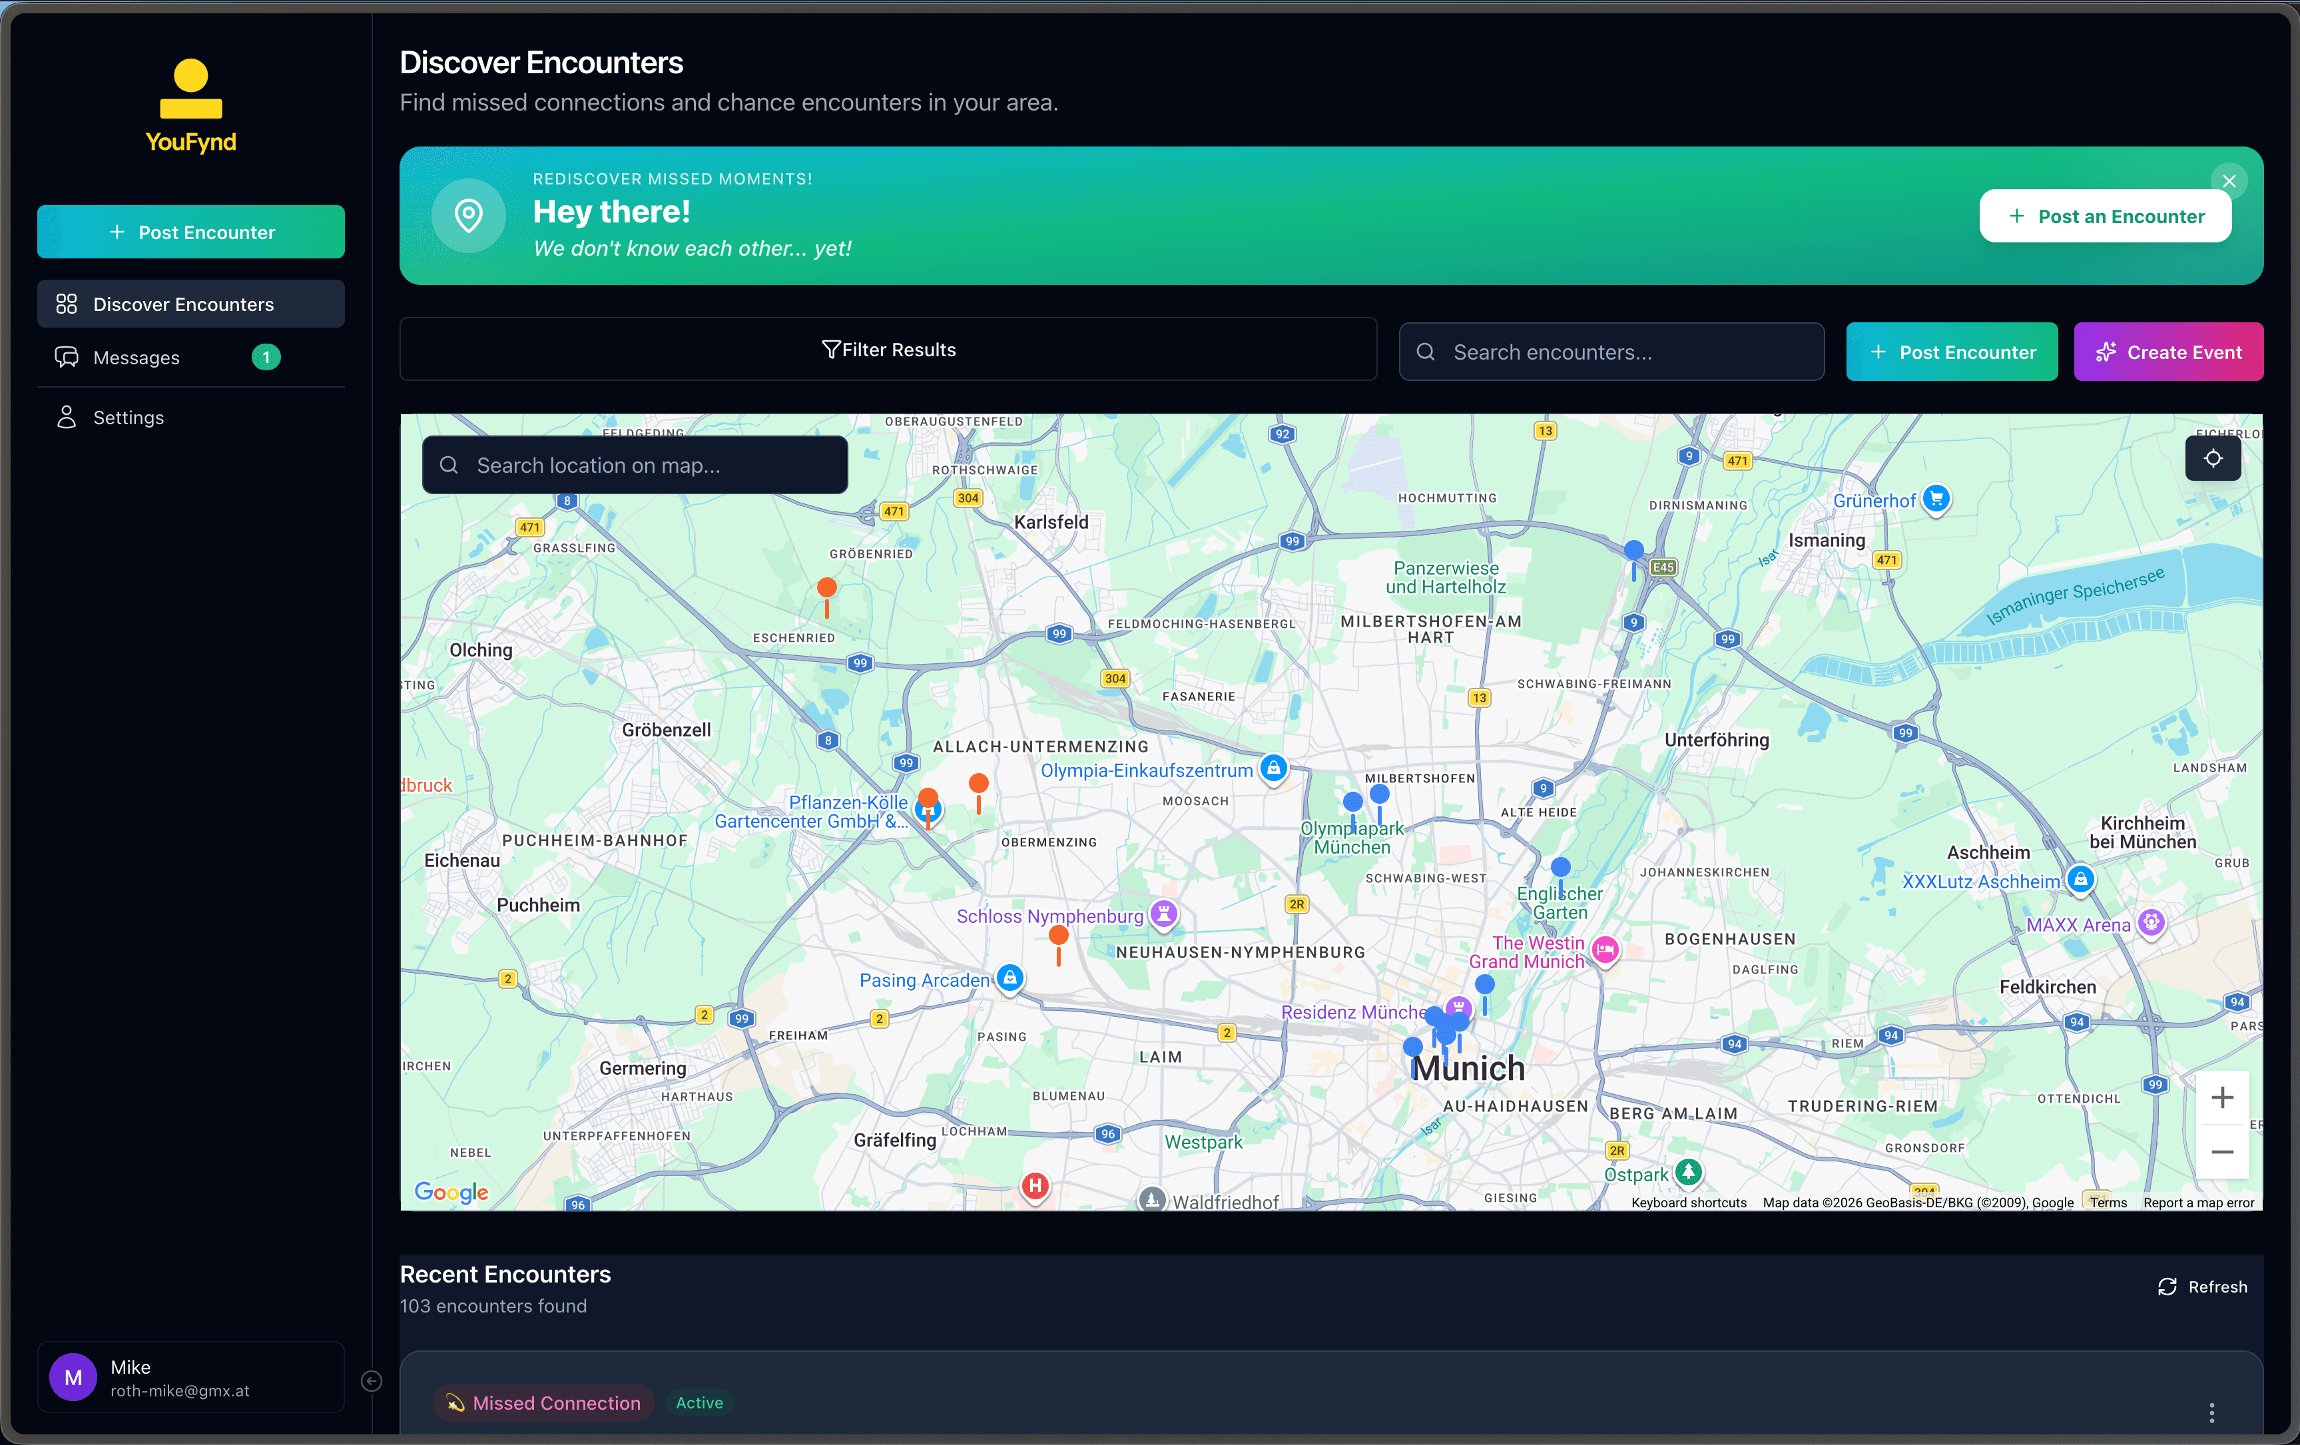Click Report a map error

2199,1203
